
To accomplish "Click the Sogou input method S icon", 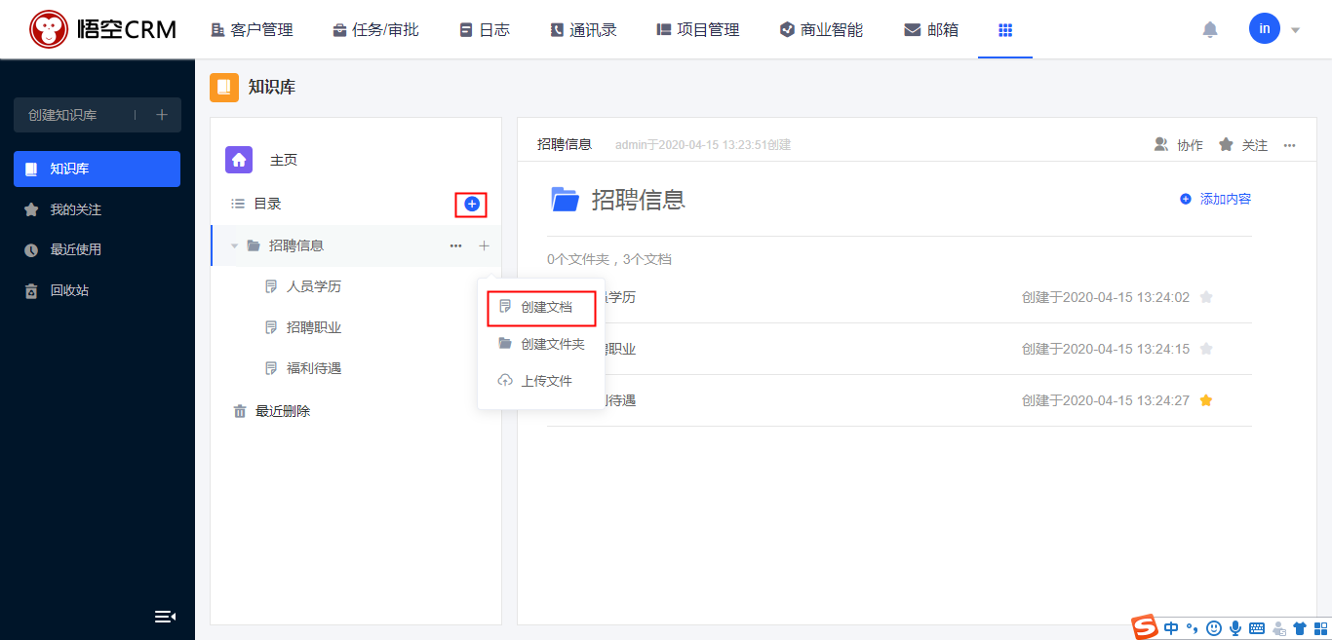I will [1144, 627].
